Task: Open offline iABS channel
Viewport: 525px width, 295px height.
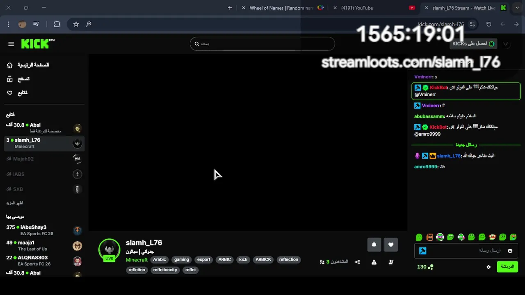Action: [44, 174]
